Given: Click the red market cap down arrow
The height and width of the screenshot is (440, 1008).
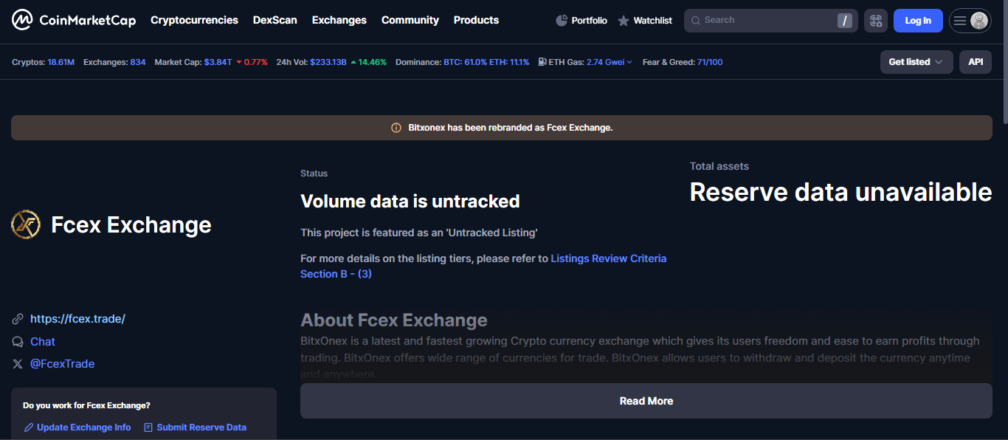Looking at the screenshot, I should pos(239,63).
